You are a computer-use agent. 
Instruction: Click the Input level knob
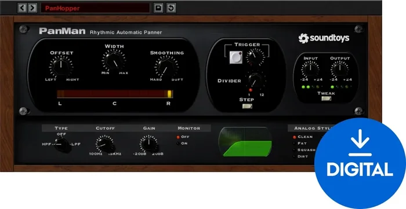(x=310, y=69)
